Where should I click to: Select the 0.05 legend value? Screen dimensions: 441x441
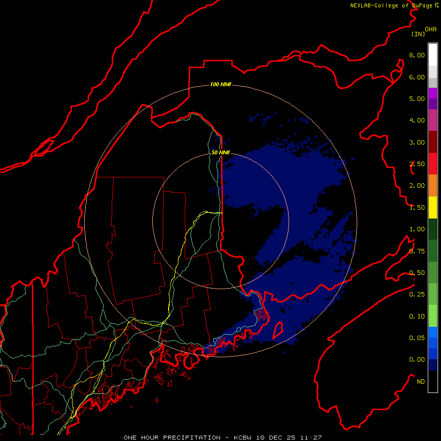[417, 338]
